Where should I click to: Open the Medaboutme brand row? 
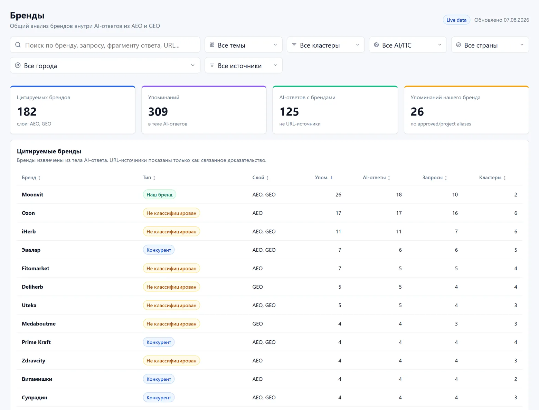tap(269, 324)
